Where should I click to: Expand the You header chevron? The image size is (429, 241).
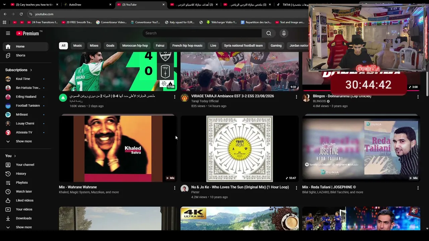15,156
